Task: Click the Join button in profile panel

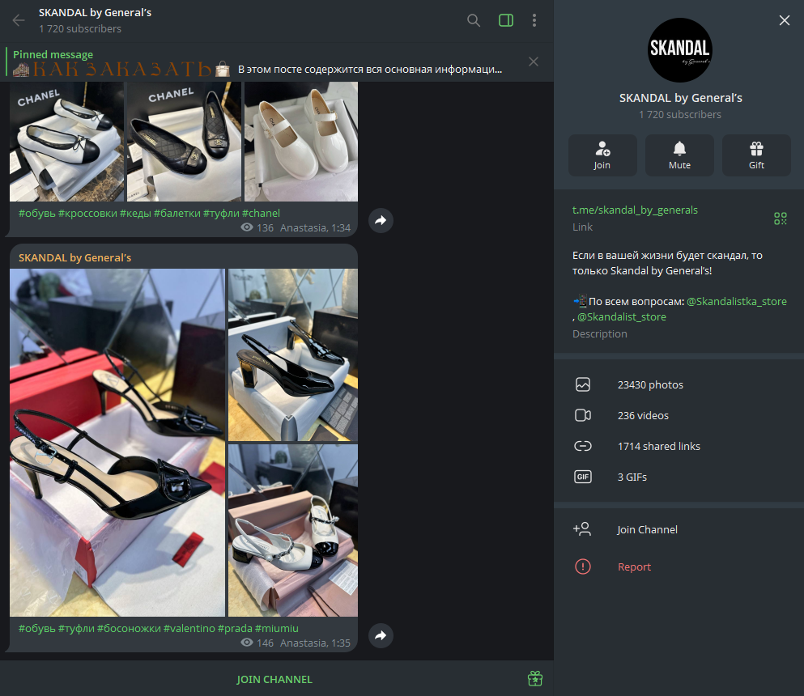Action: (602, 155)
